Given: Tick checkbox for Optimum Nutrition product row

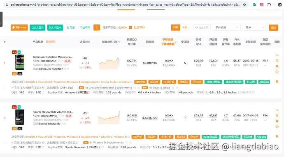Looking at the screenshot, I should pos(5,88).
